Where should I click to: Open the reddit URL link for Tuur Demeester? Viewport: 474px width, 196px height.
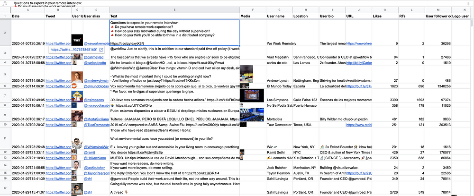click(x=359, y=125)
